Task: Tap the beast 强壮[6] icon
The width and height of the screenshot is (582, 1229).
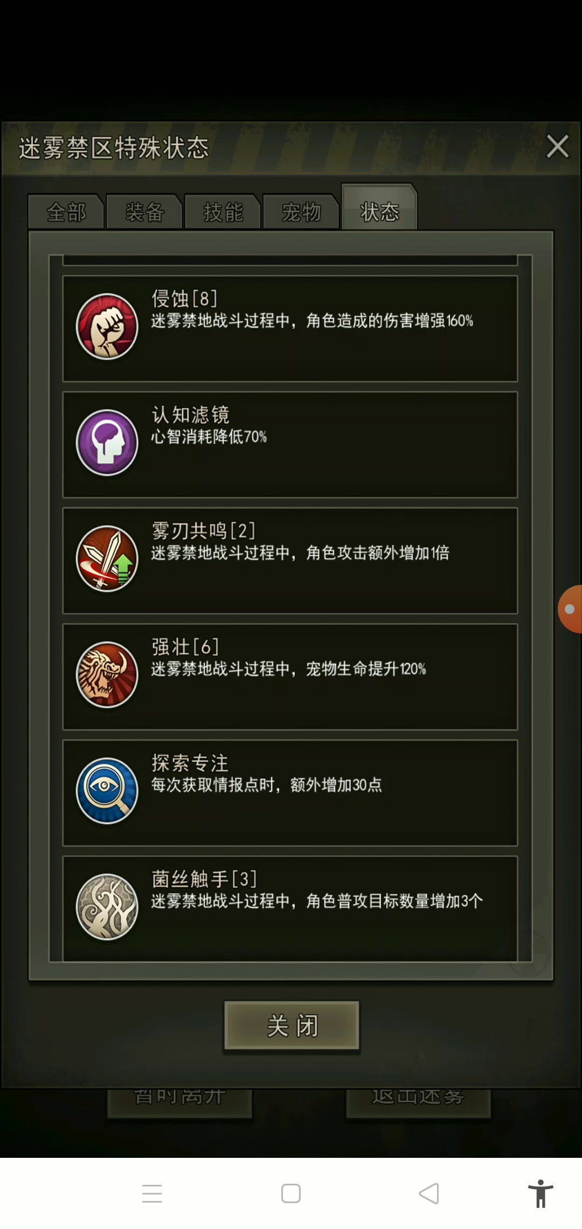Action: pos(107,675)
